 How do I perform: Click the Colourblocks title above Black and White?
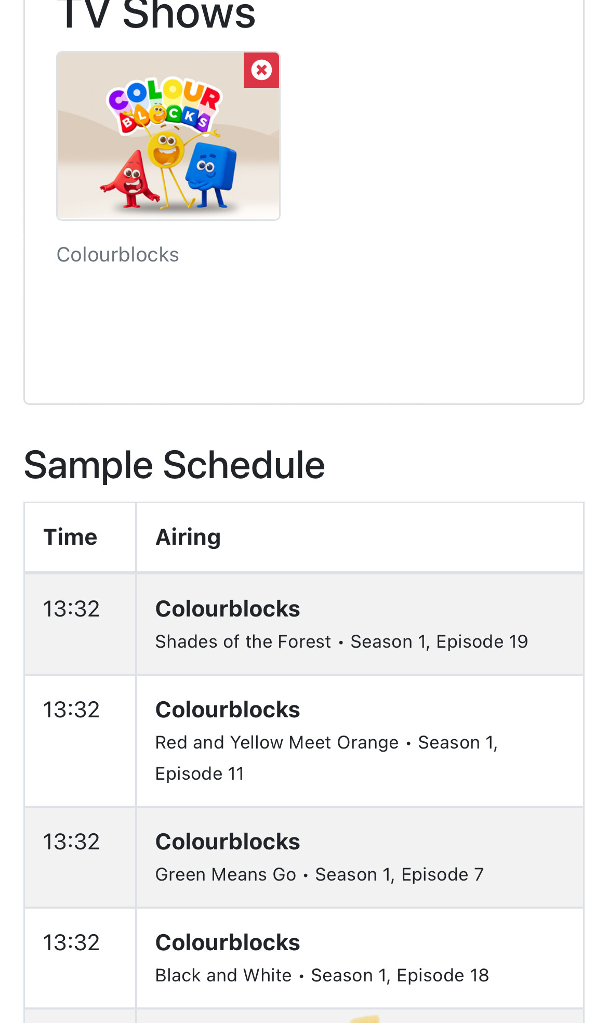(228, 942)
